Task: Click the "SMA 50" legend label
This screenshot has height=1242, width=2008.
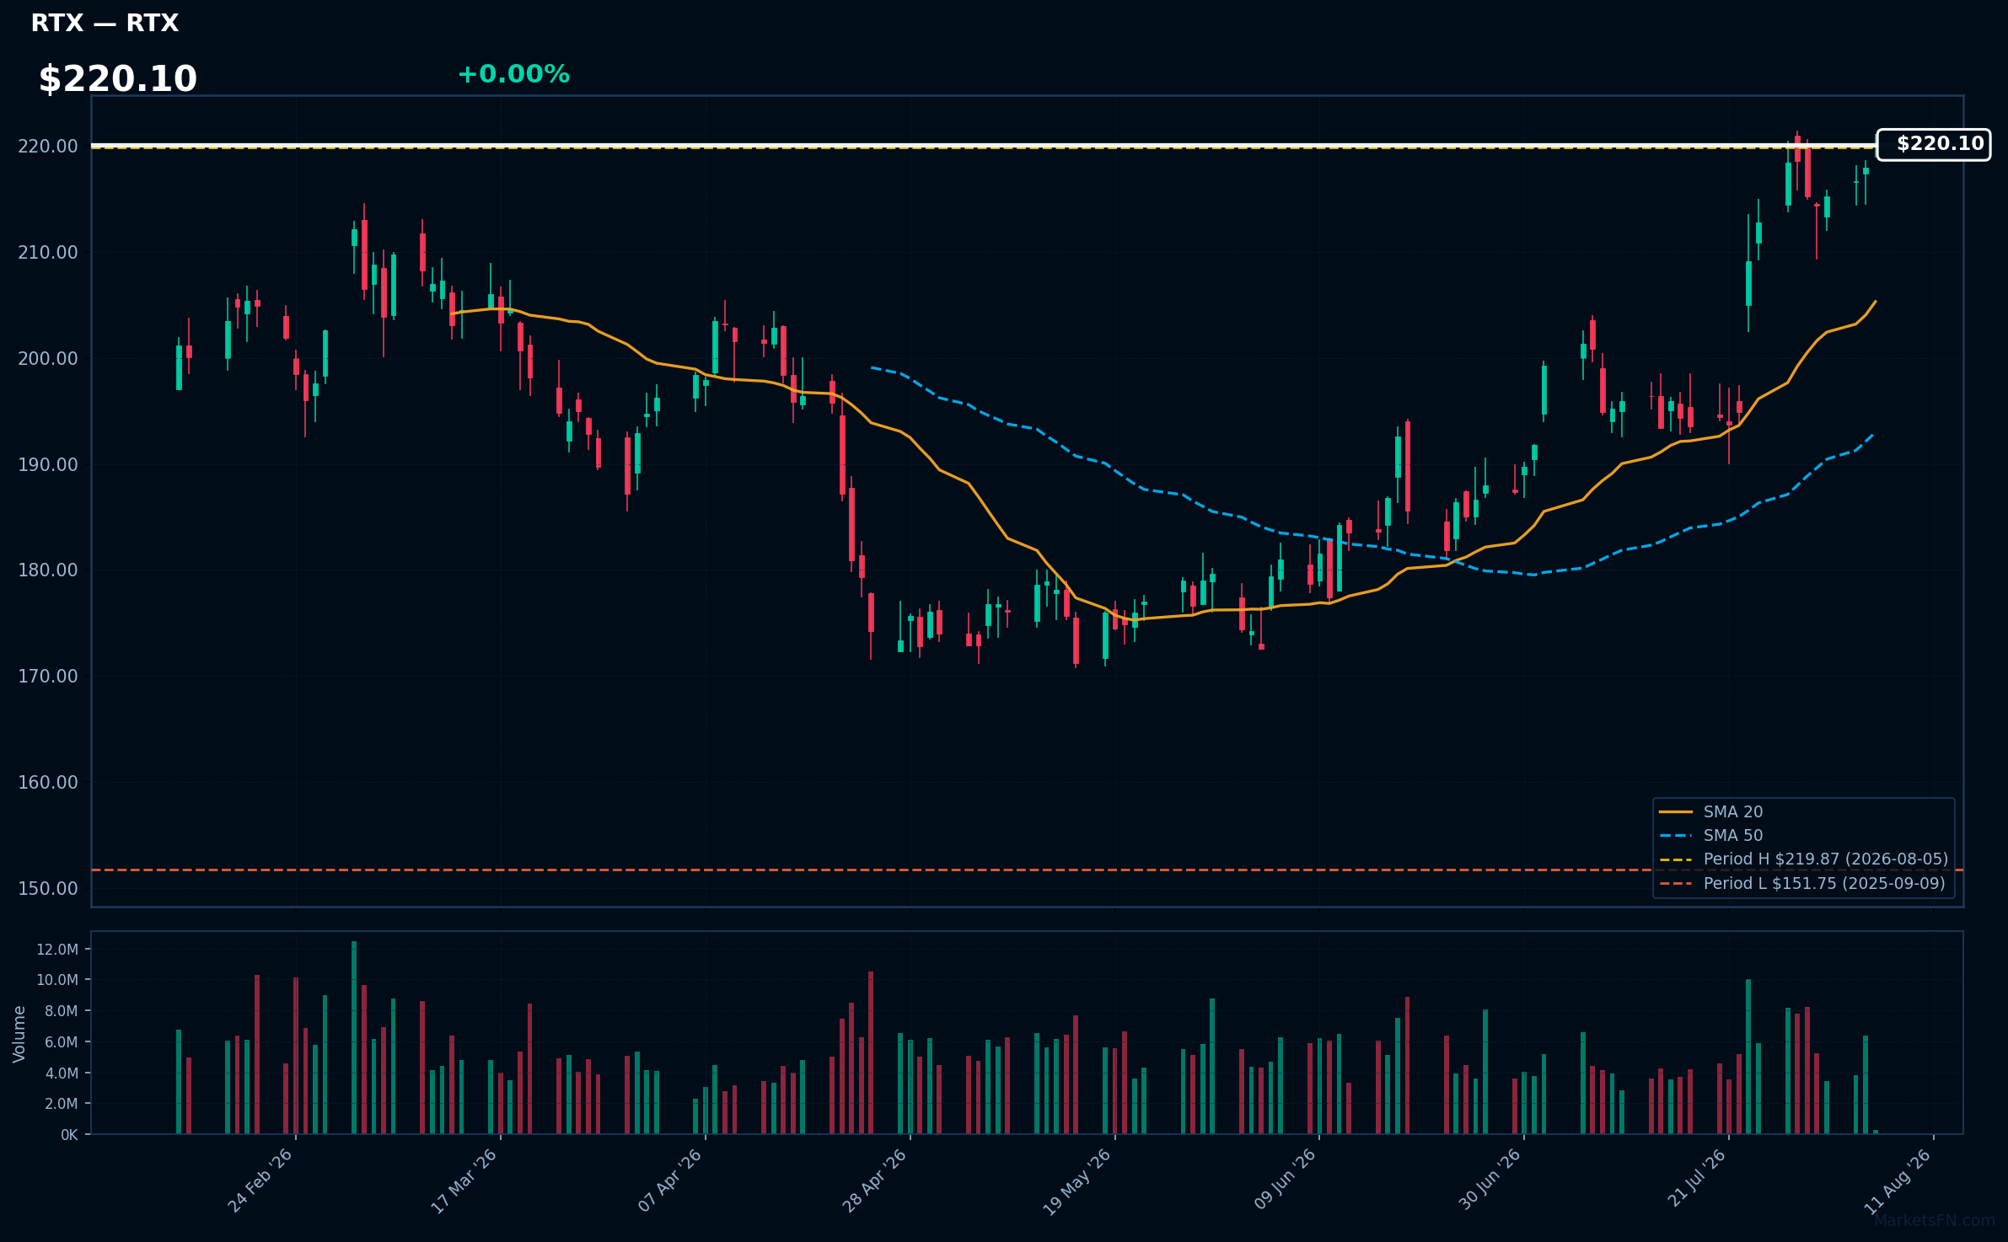Action: (x=1733, y=836)
